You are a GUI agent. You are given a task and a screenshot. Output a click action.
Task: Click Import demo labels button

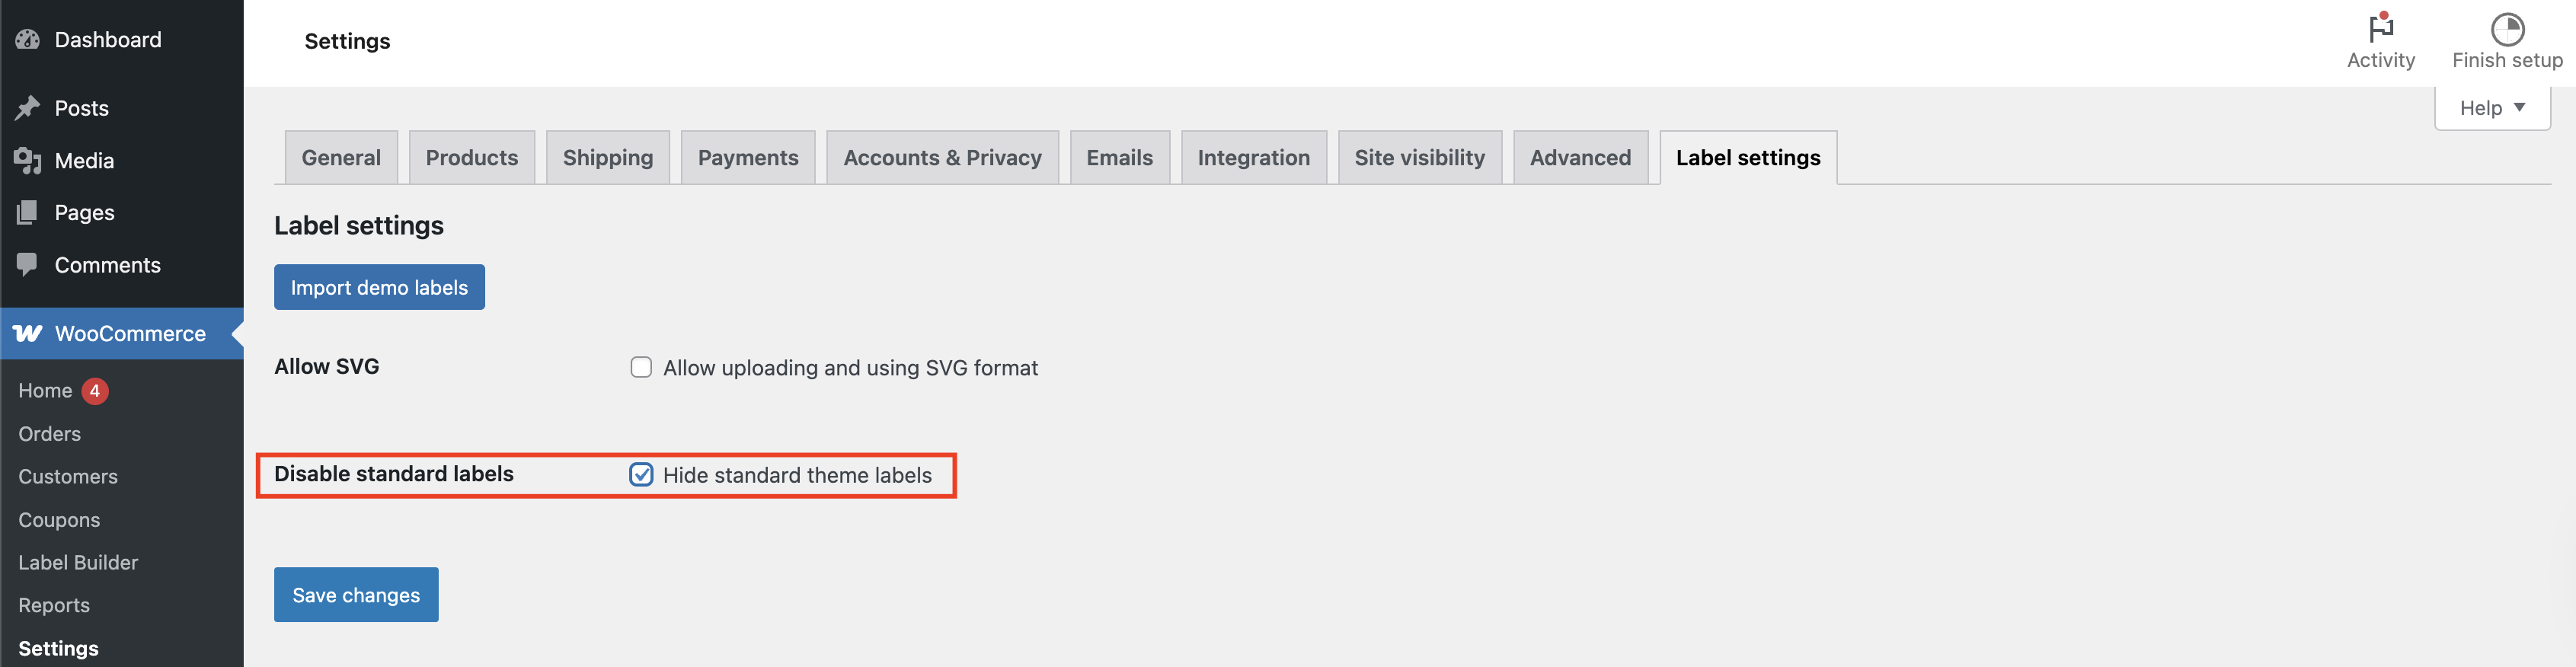coord(379,287)
